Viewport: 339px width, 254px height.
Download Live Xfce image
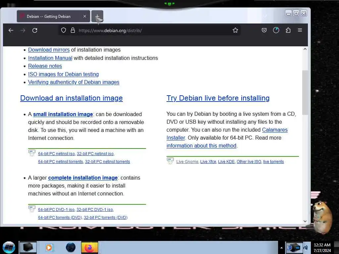(x=208, y=162)
